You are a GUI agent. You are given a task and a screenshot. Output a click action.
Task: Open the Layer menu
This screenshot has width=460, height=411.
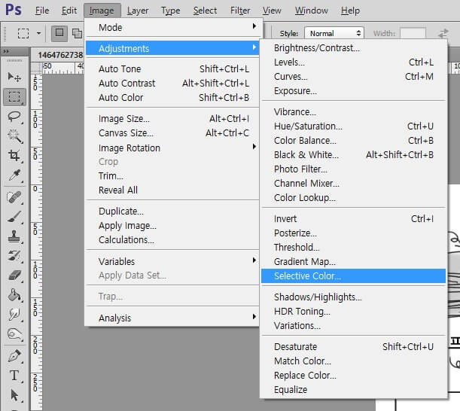138,11
